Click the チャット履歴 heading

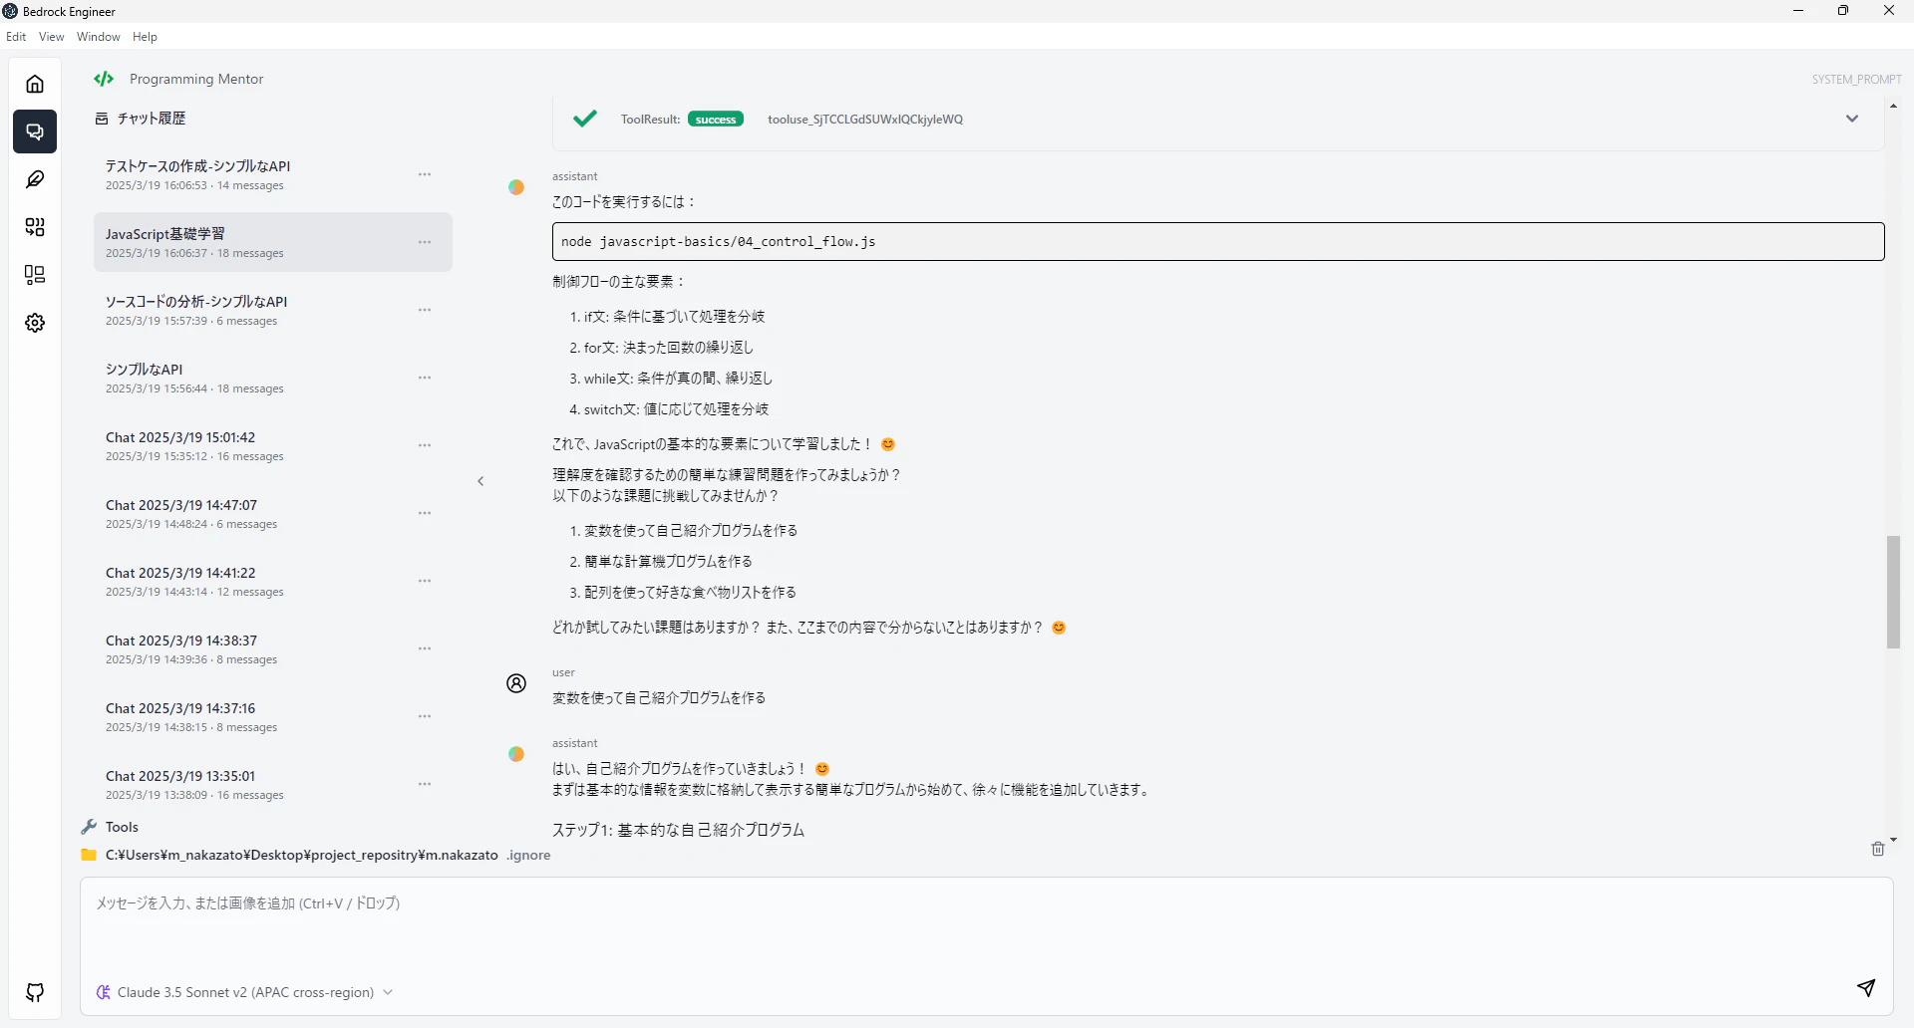point(152,119)
